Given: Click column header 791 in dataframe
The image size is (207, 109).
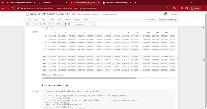Looking at the screenshot, I should [148, 32].
